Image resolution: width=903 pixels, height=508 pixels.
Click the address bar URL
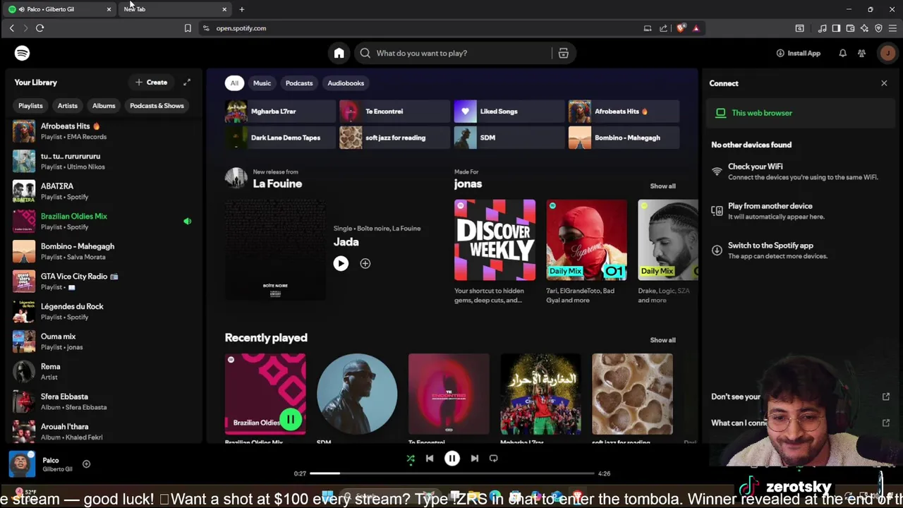tap(241, 28)
